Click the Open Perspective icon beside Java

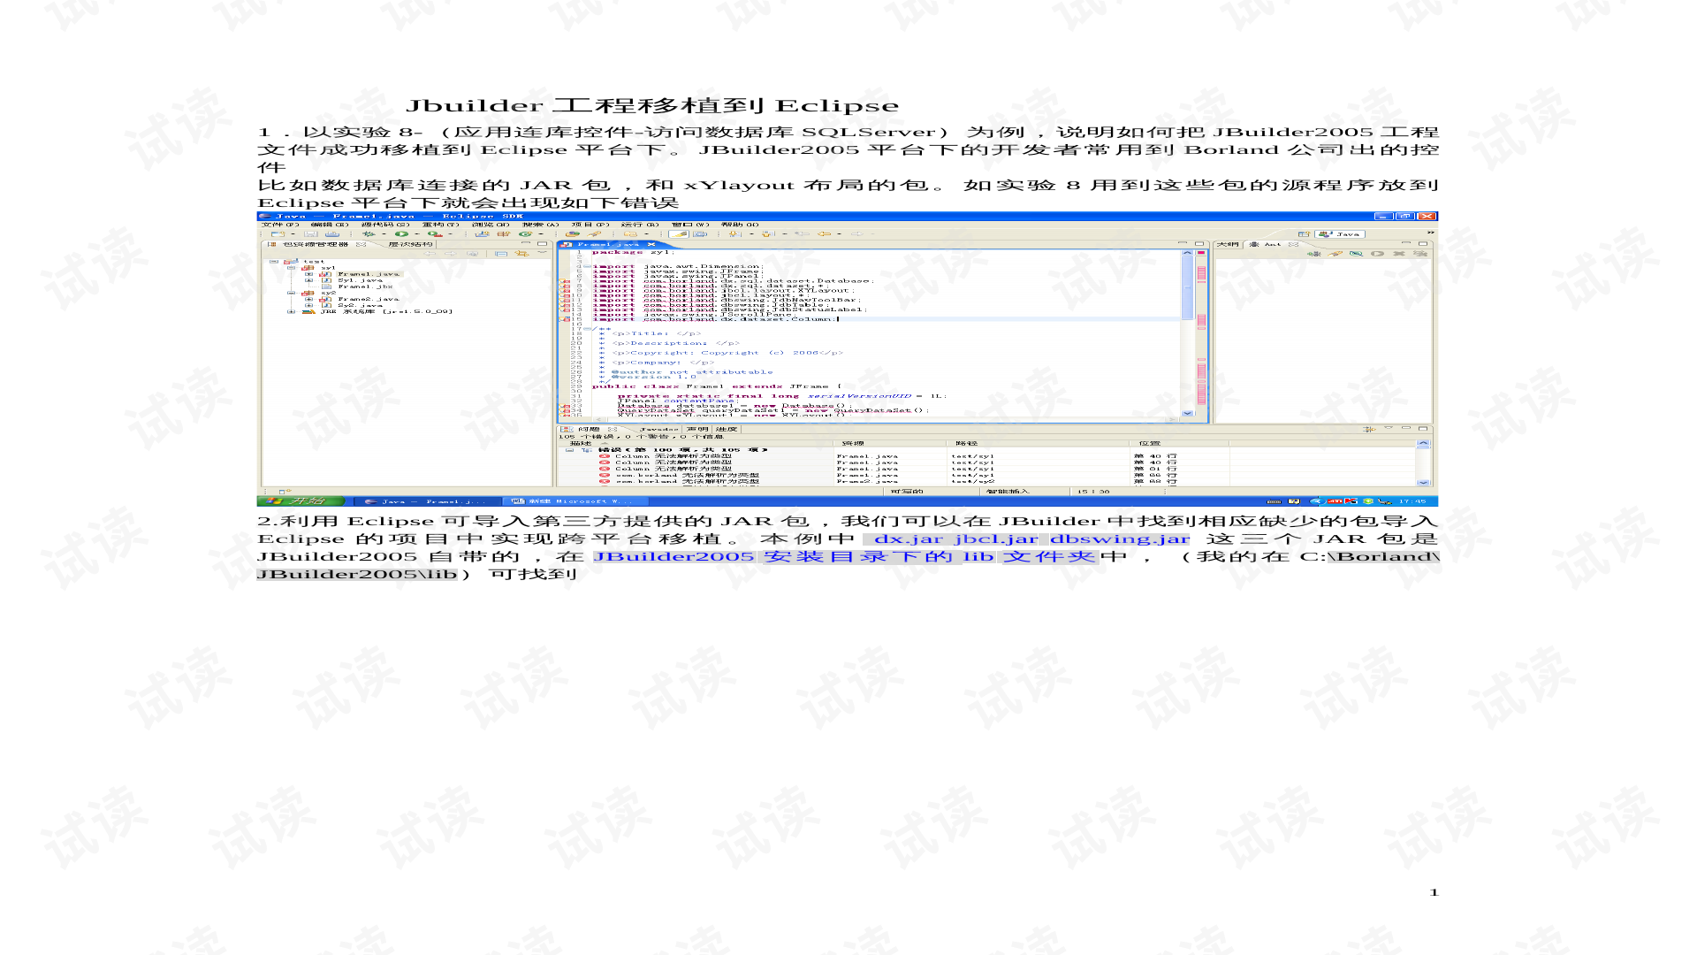click(1304, 233)
